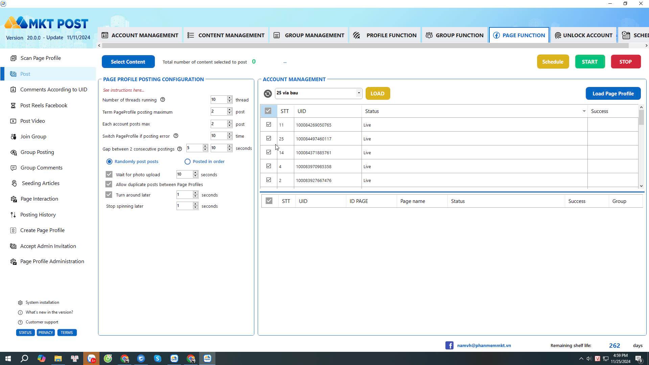This screenshot has width=649, height=365.
Task: Switch to Group Management tab
Action: pos(309,35)
